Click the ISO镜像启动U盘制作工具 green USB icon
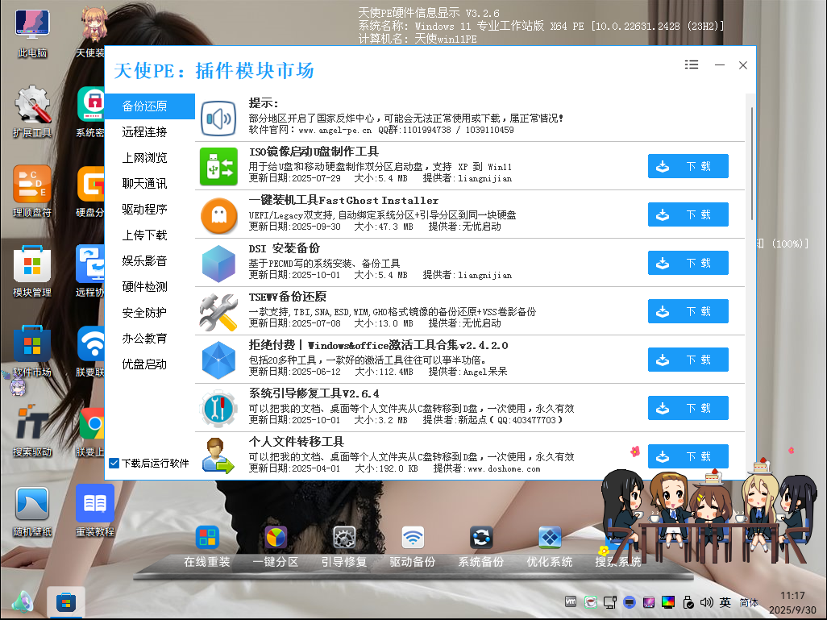 pos(218,167)
